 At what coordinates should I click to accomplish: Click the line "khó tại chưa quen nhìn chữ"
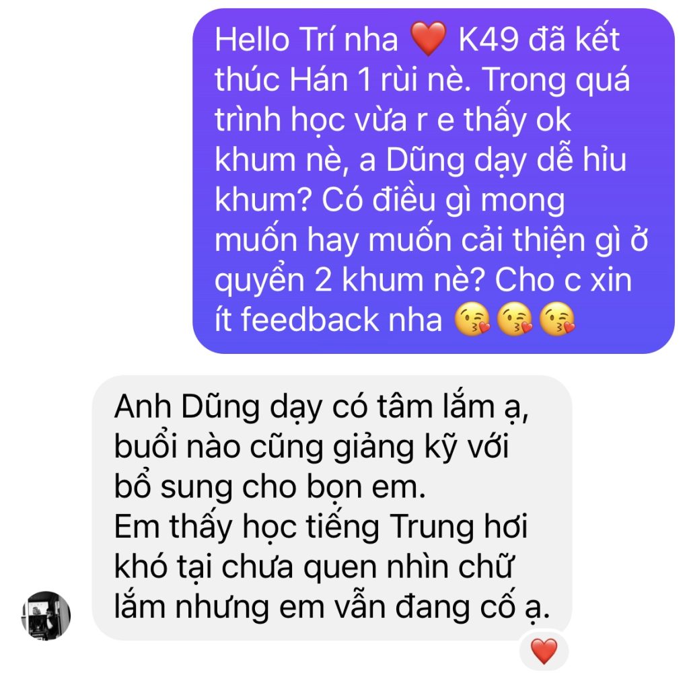point(314,567)
